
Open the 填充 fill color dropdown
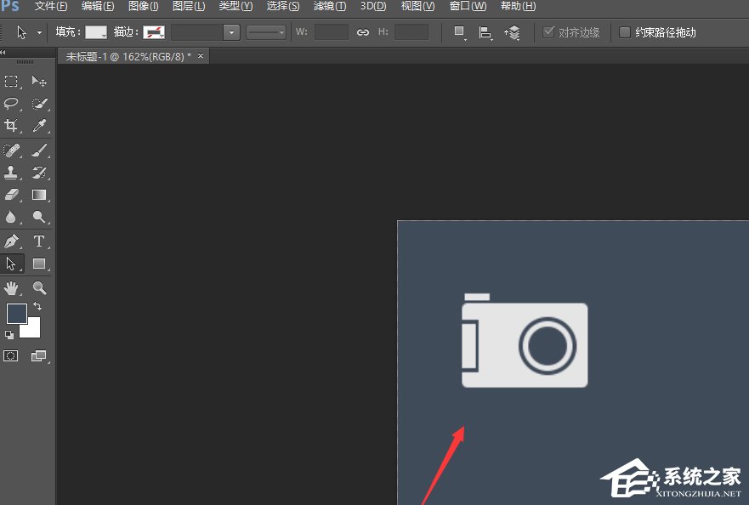click(96, 32)
